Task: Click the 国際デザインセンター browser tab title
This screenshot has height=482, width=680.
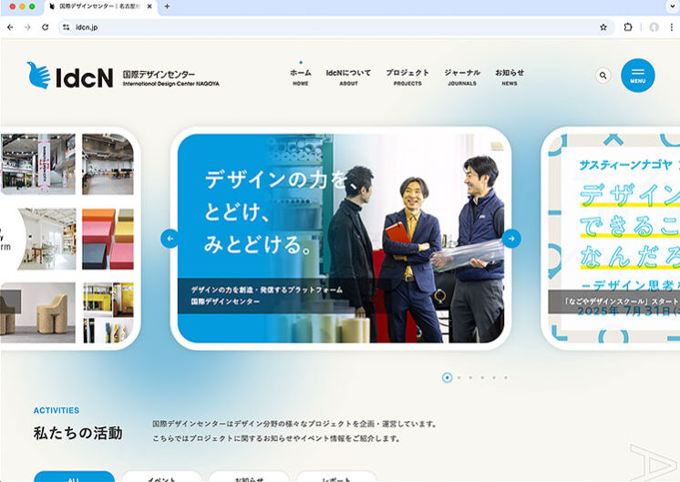Action: pyautogui.click(x=99, y=6)
